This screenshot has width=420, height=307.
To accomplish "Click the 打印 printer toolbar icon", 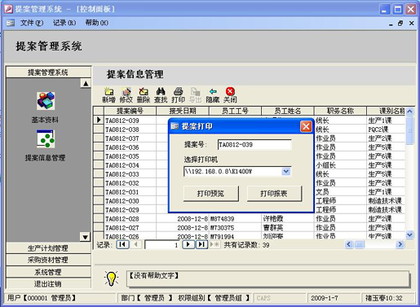I will (x=178, y=94).
